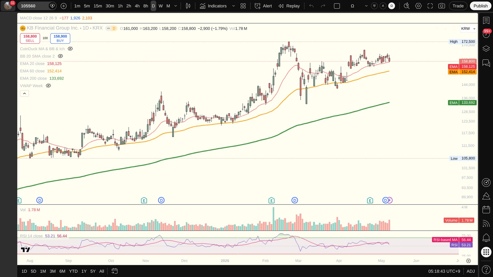
Task: Choose the W weekly timeframe
Action: coord(161,6)
